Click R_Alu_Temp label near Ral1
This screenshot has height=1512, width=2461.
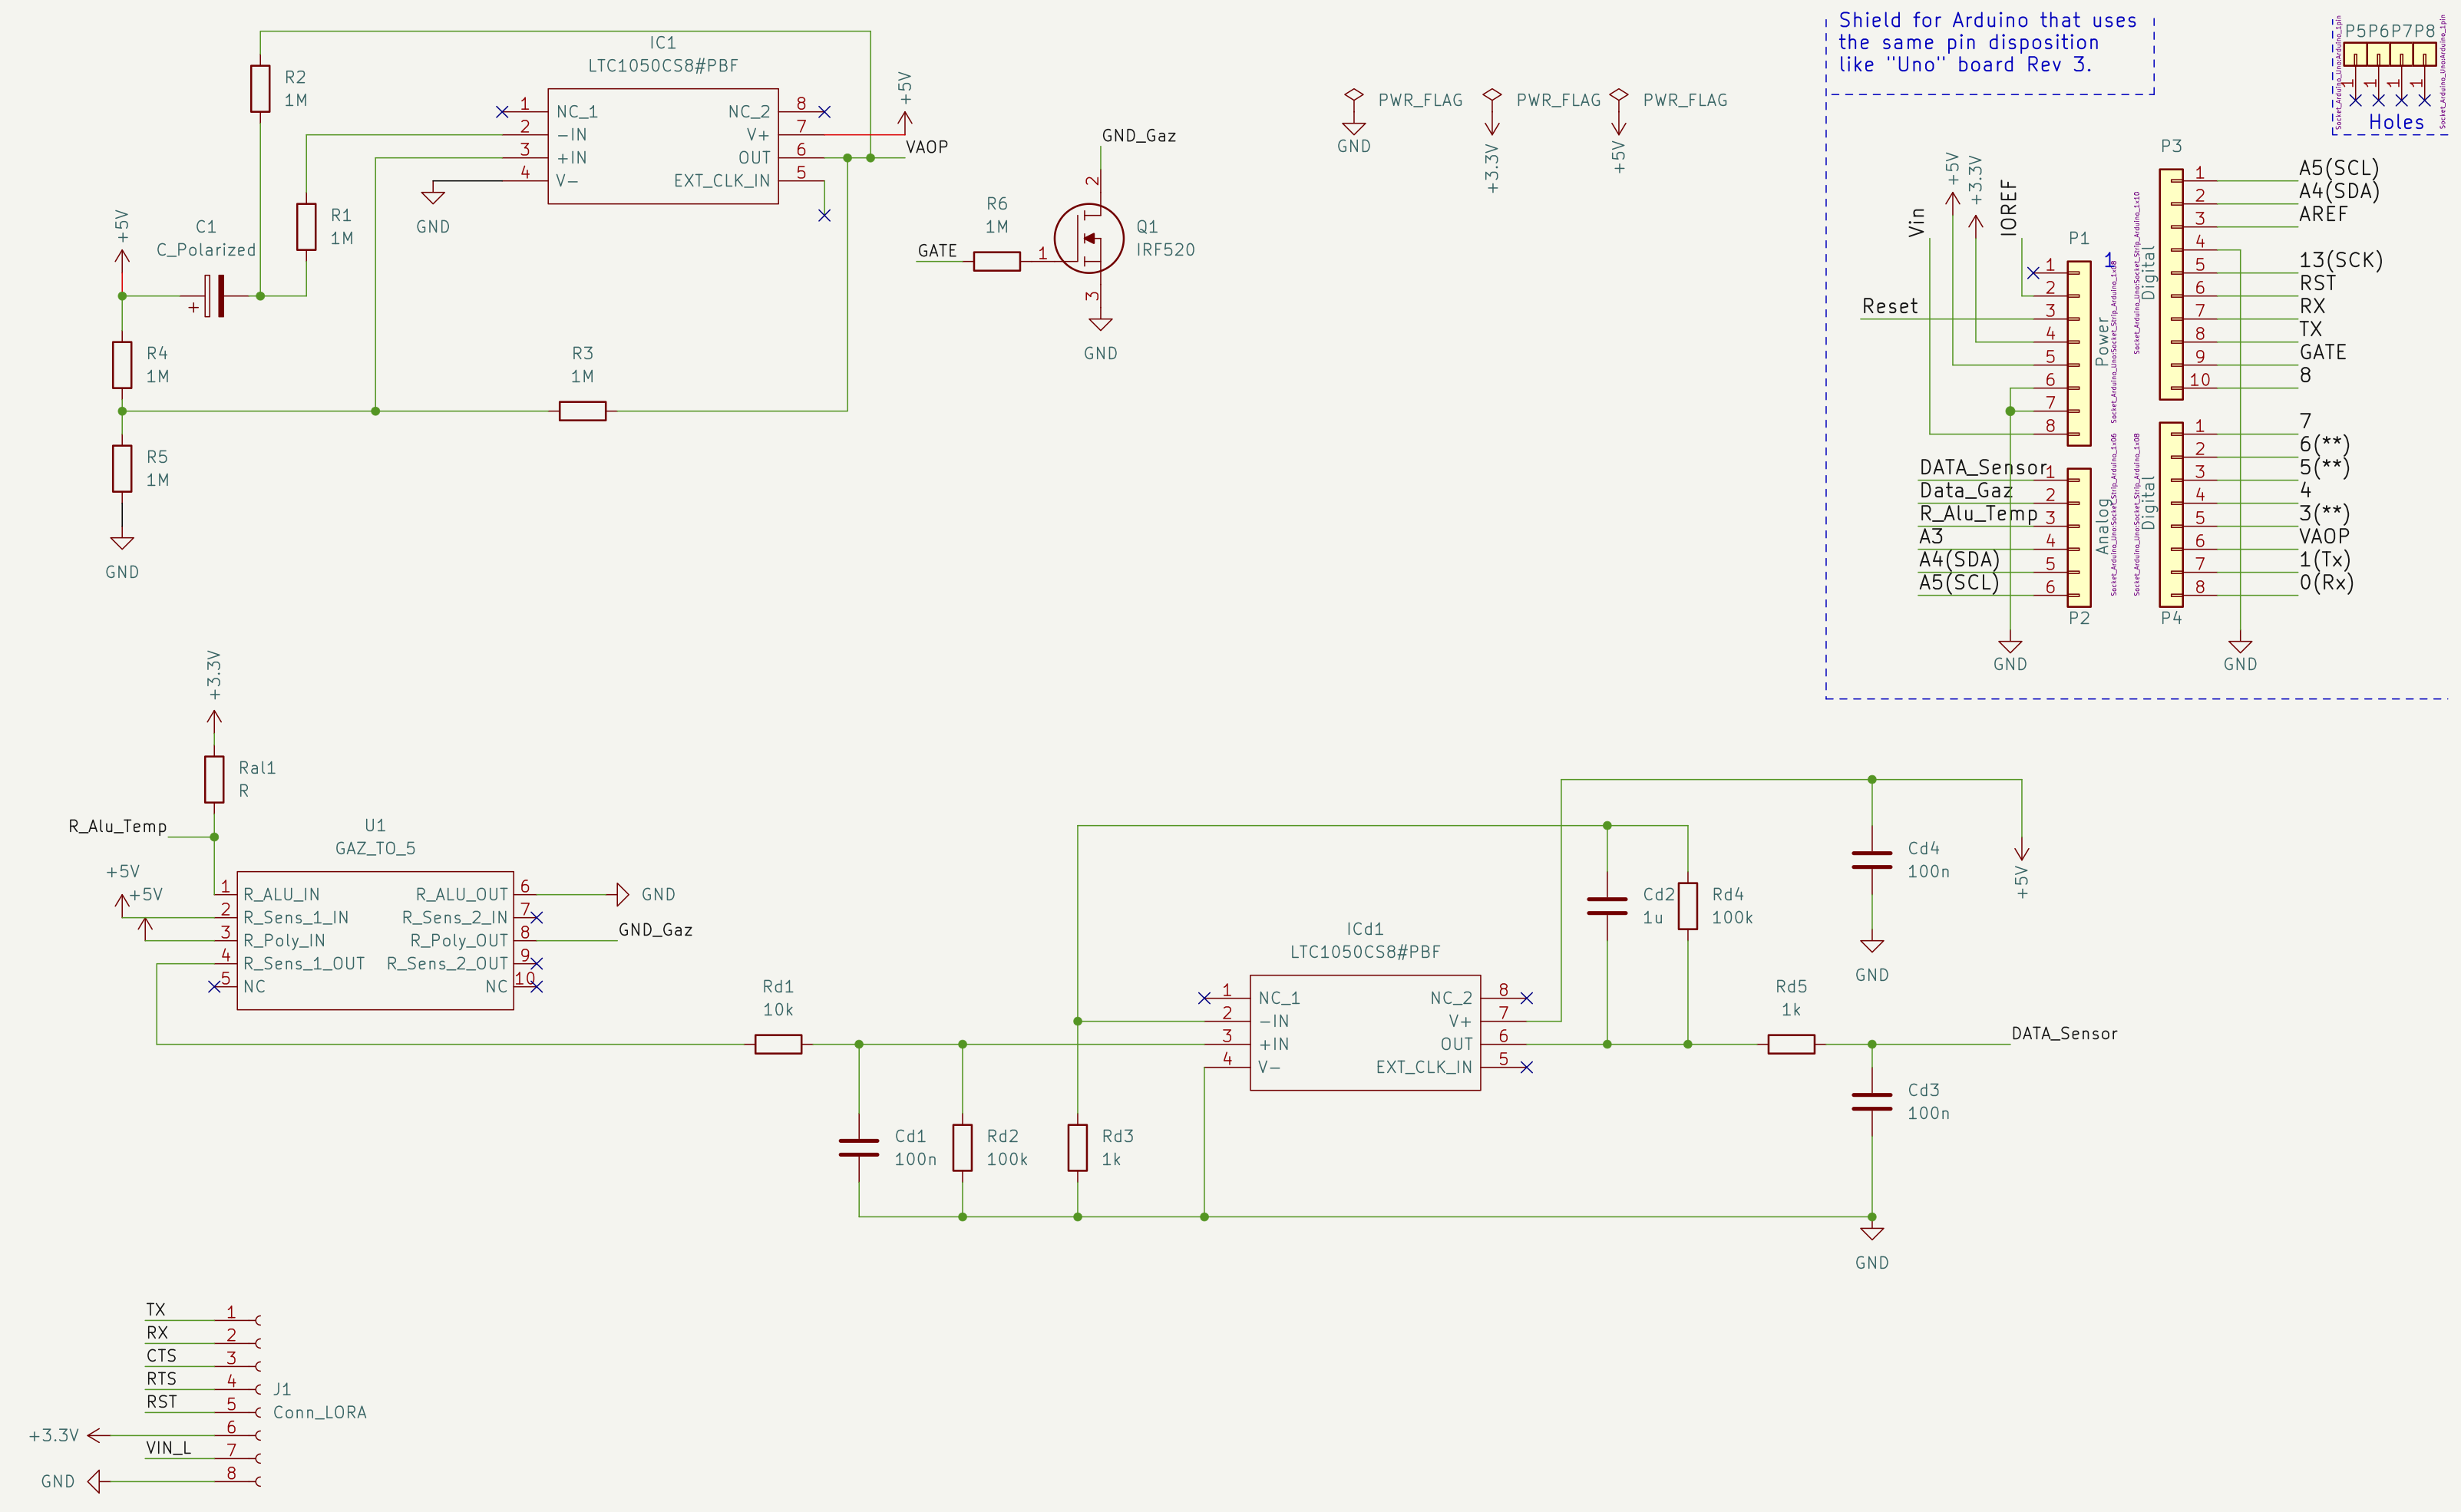[x=117, y=826]
